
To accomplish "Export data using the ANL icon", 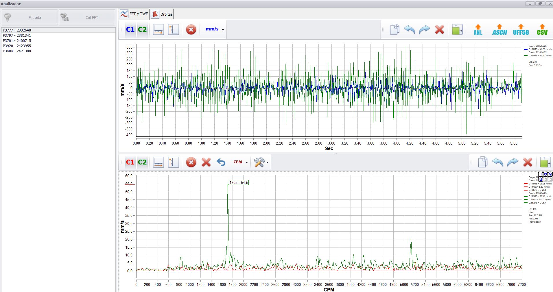I will 478,29.
